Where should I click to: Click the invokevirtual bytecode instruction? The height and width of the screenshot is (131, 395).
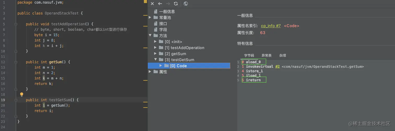259,67
